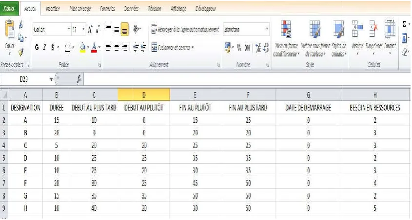Switch to the Données tab

click(x=131, y=9)
